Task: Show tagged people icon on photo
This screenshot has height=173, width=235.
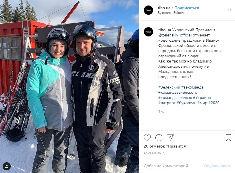Action: [7, 166]
